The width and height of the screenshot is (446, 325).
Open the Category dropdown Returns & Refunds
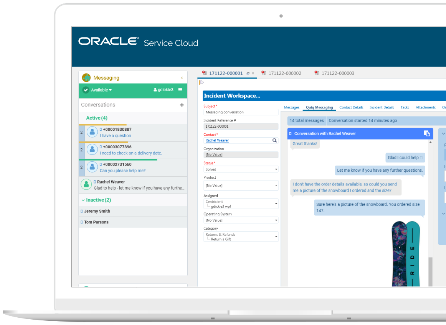tap(241, 236)
